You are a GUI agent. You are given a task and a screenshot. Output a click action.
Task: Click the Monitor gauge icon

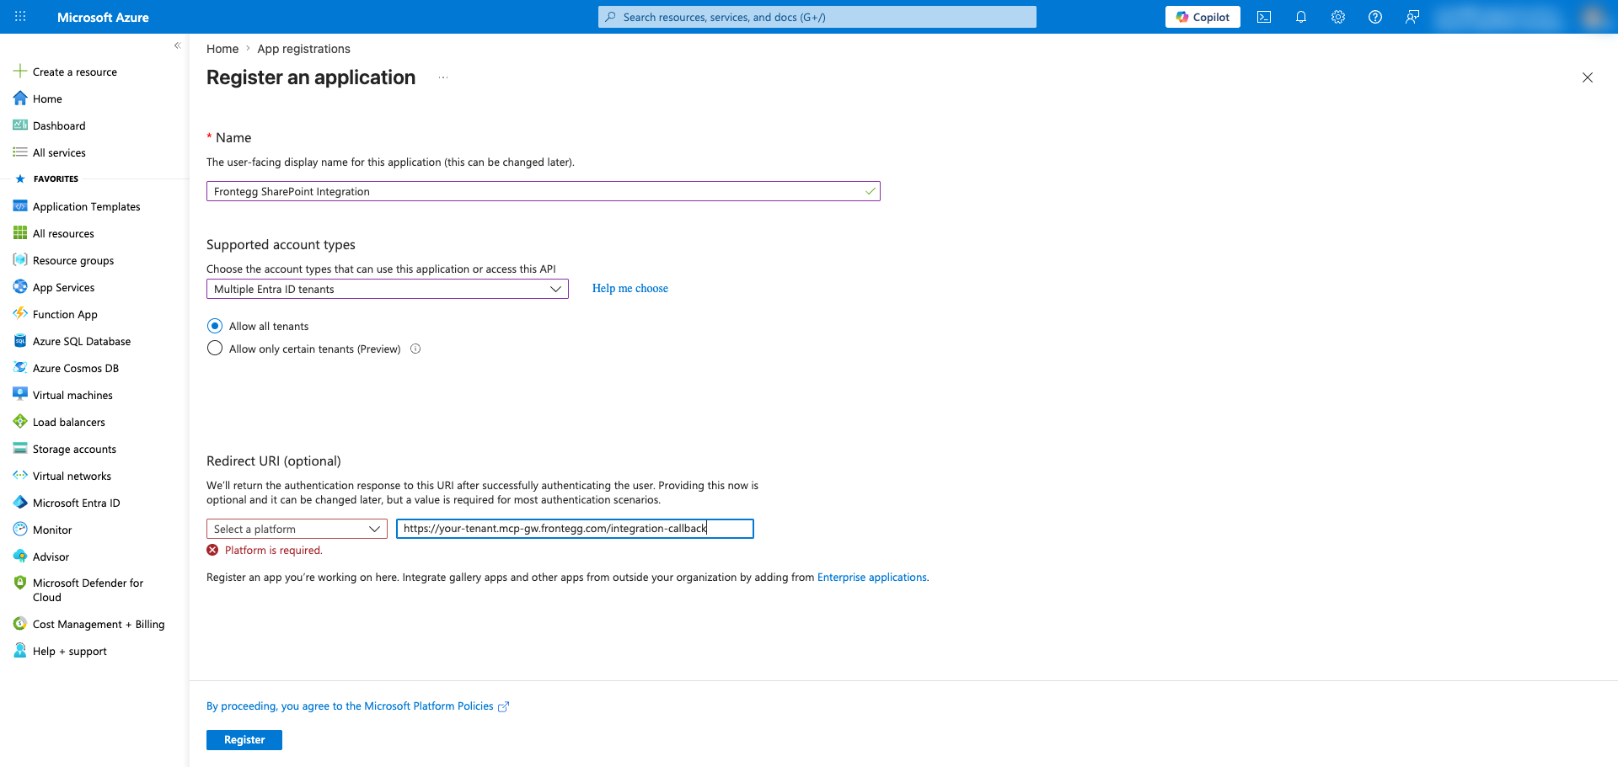[20, 530]
